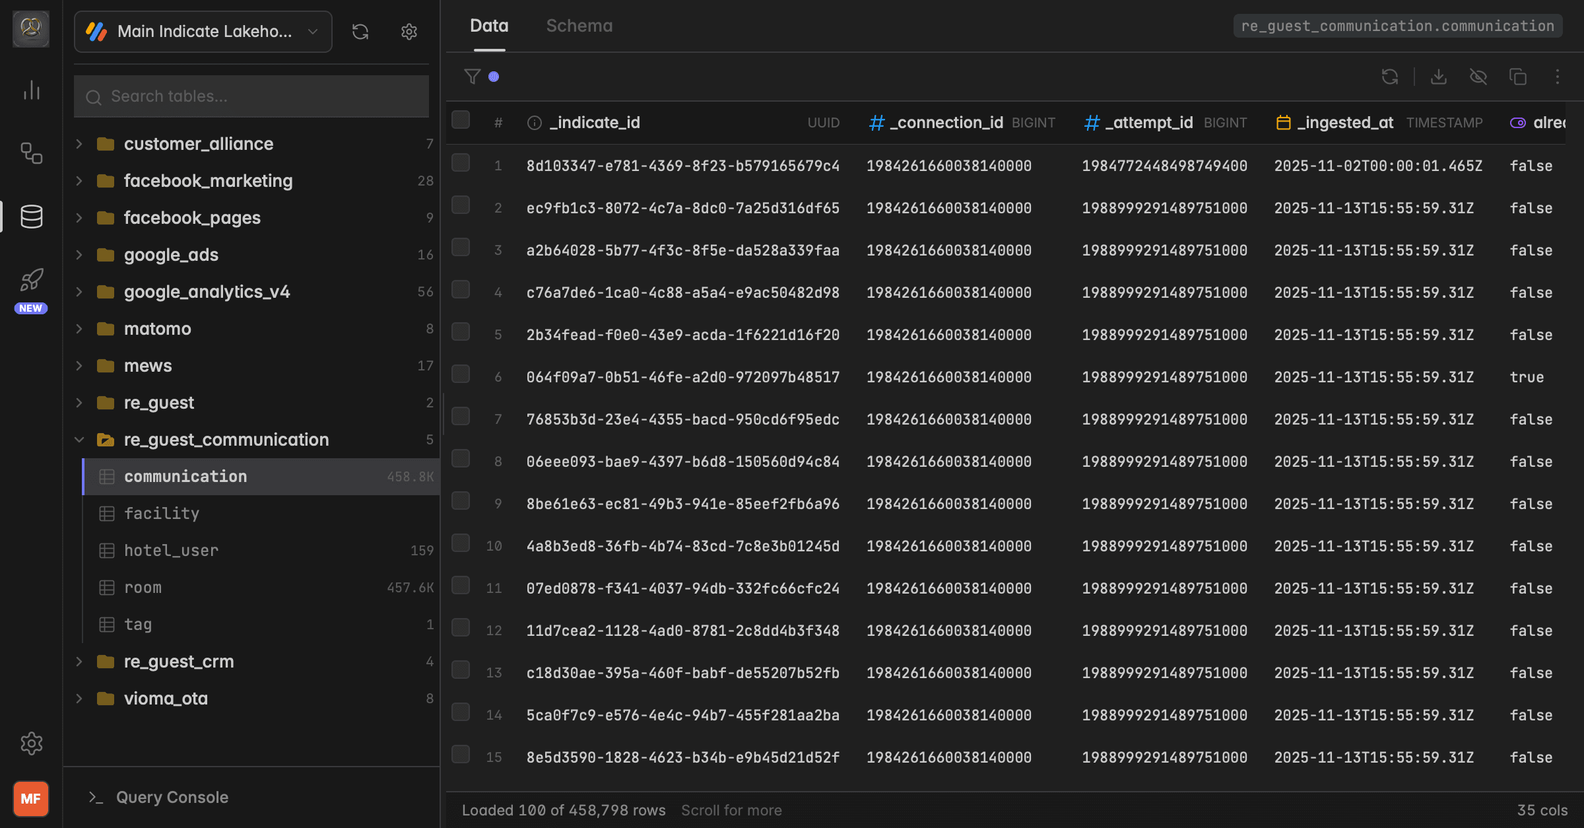Click the Search tables field
This screenshot has width=1584, height=828.
pyautogui.click(x=251, y=96)
